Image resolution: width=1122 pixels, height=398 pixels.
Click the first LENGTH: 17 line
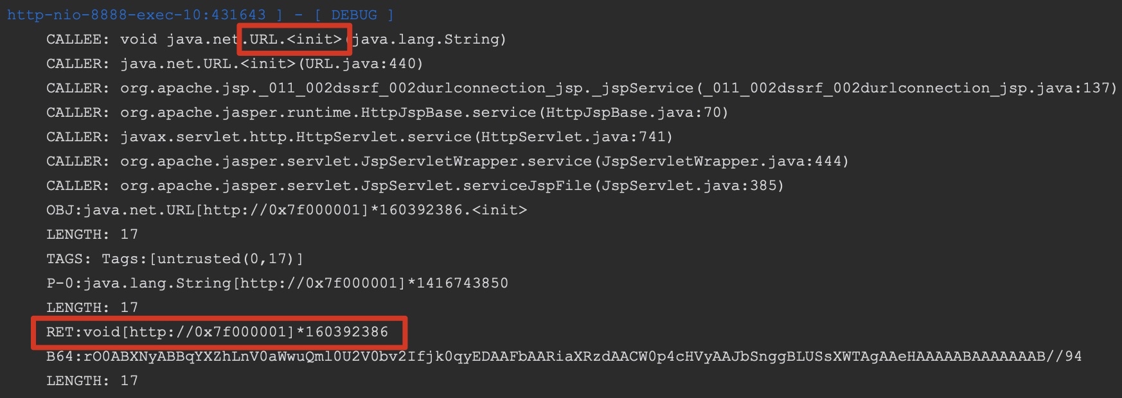tap(92, 234)
